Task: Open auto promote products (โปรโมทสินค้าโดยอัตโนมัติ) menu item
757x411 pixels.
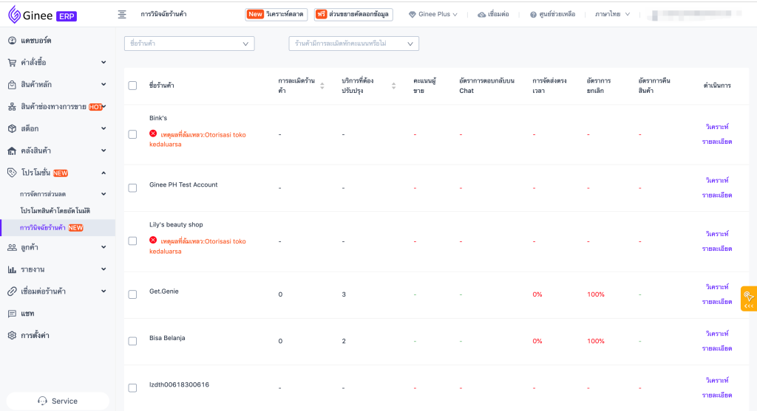Action: tap(55, 210)
